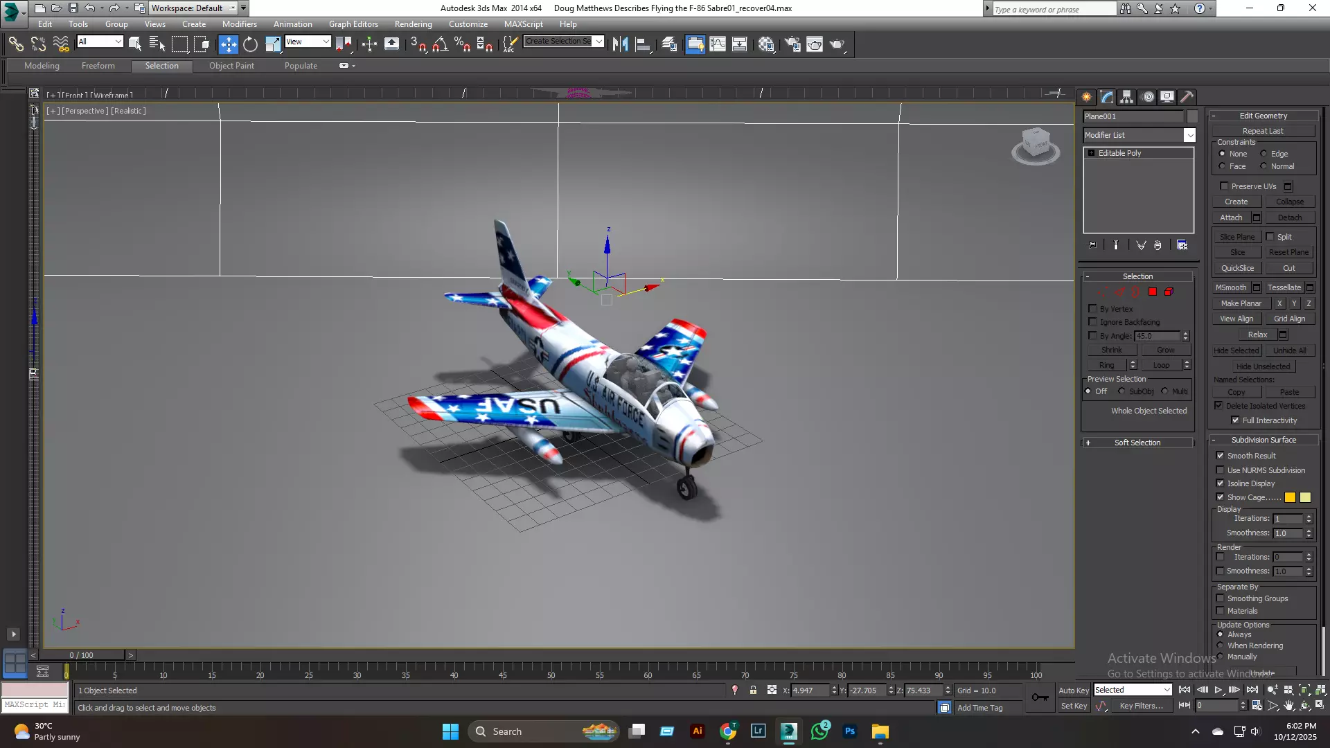Enable the Split checkbox

pos(1270,237)
